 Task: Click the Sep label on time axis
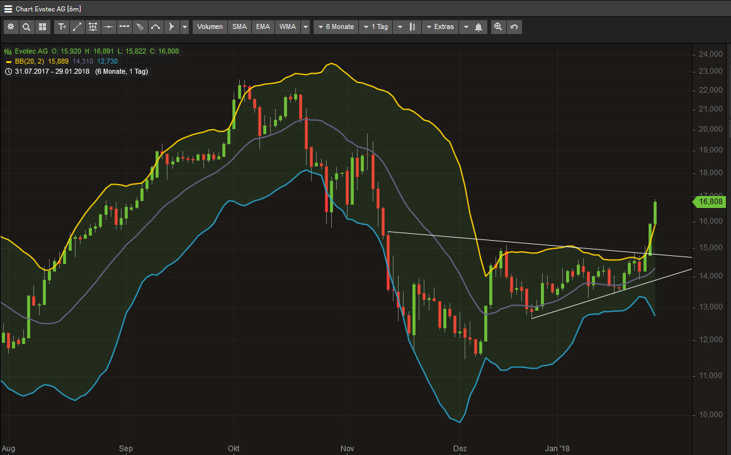126,449
